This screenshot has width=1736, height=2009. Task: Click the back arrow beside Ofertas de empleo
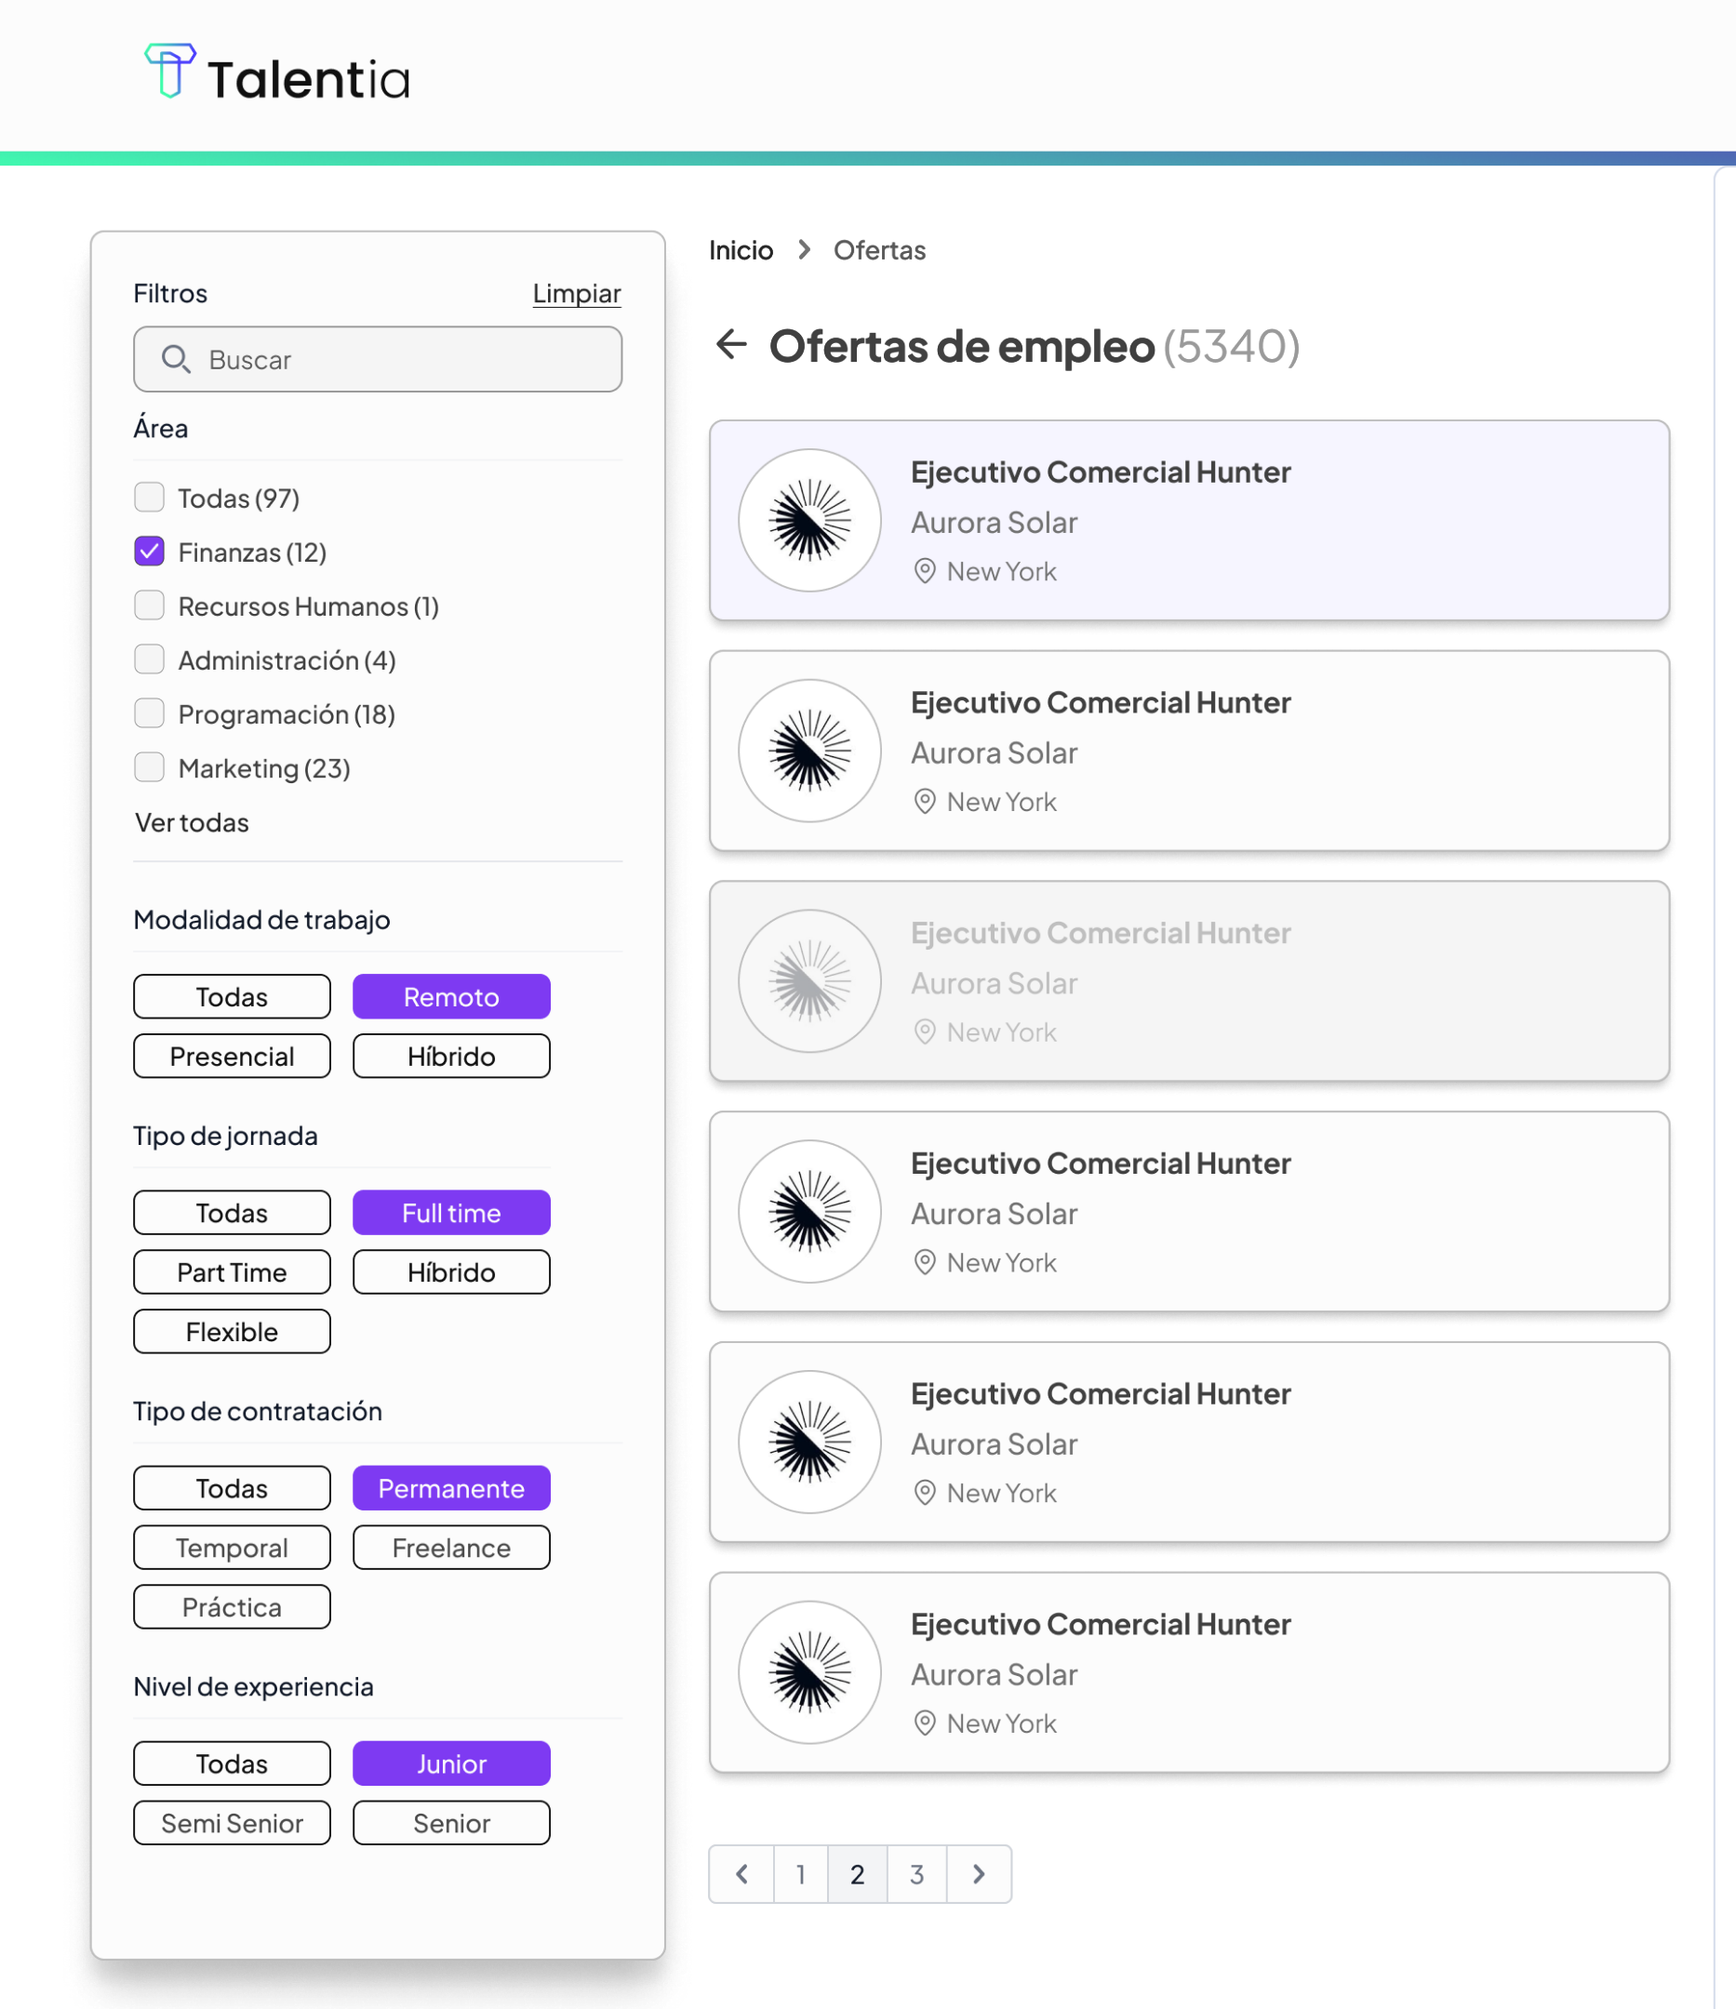click(x=731, y=344)
